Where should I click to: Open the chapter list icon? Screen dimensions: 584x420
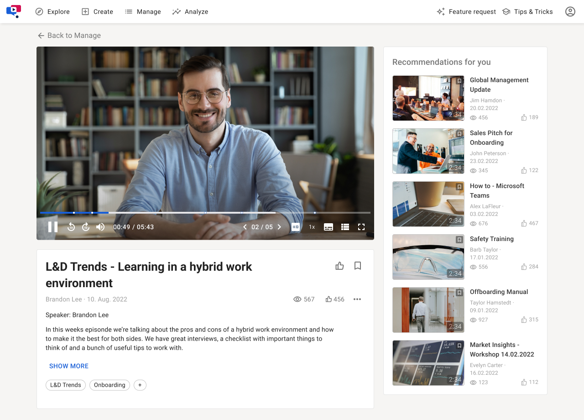345,227
